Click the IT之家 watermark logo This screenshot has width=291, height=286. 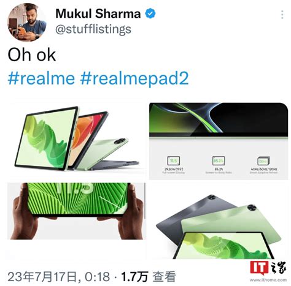coord(268,268)
